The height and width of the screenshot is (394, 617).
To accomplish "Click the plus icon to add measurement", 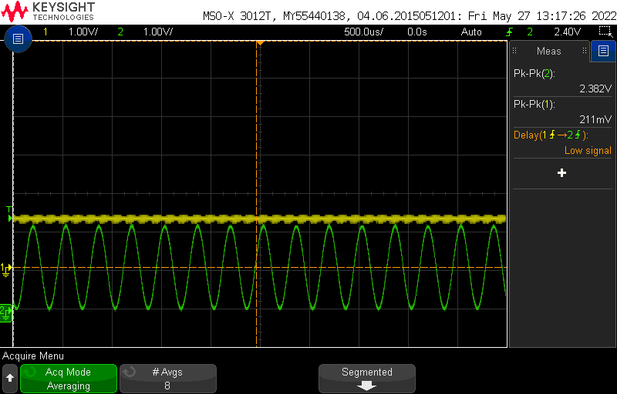I will click(561, 173).
